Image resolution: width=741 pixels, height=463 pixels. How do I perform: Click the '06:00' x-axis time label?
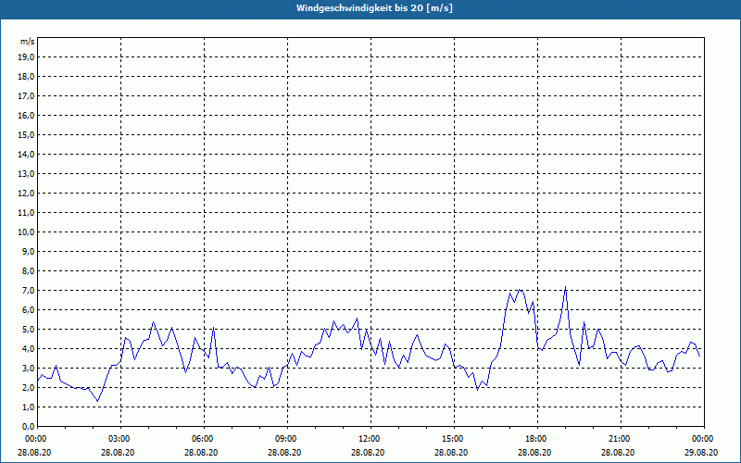(204, 439)
